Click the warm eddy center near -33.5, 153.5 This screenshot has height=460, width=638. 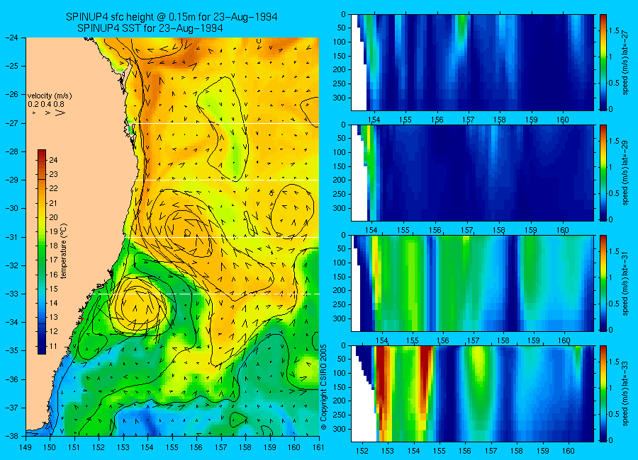point(138,306)
